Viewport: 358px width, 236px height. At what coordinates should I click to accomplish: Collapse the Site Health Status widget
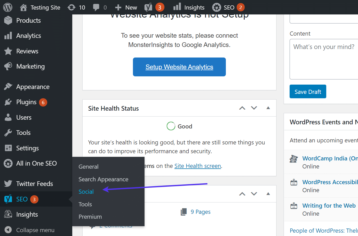pos(268,108)
